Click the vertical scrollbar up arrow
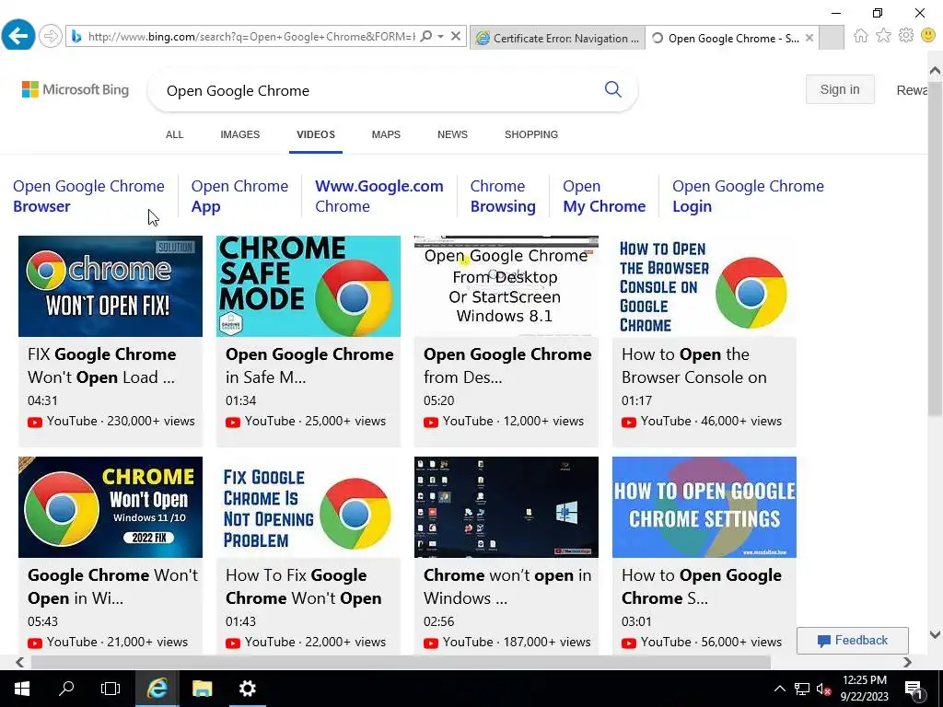The width and height of the screenshot is (943, 707). pos(935,71)
